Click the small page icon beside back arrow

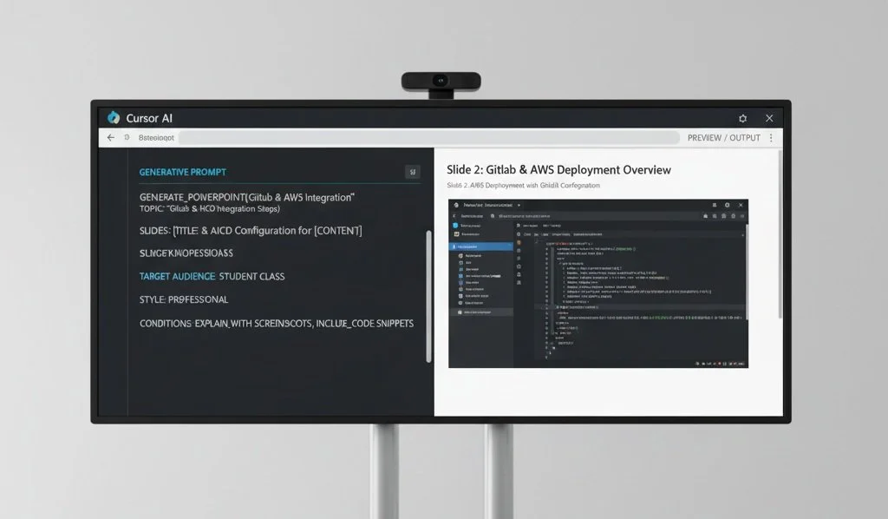pos(127,137)
